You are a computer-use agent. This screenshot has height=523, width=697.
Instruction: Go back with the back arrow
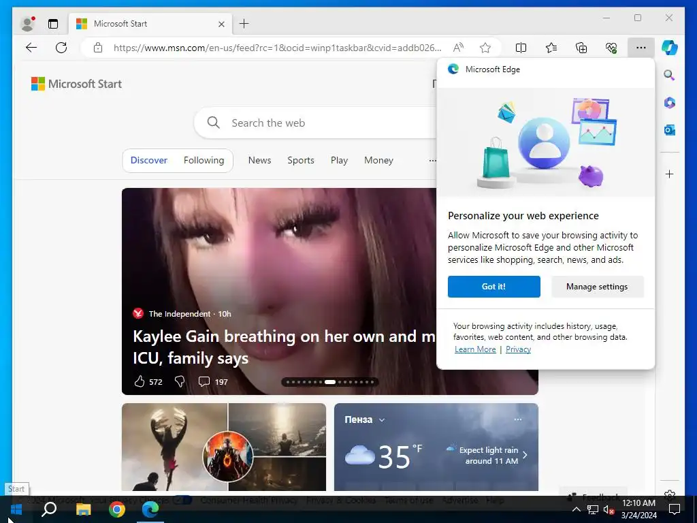[x=31, y=48]
